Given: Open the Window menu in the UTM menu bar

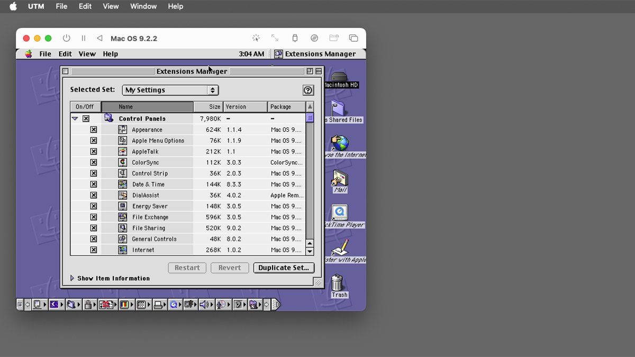Looking at the screenshot, I should [143, 6].
